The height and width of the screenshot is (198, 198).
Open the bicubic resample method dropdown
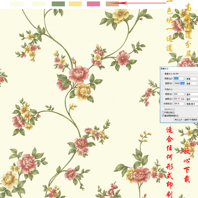pyautogui.click(x=186, y=119)
